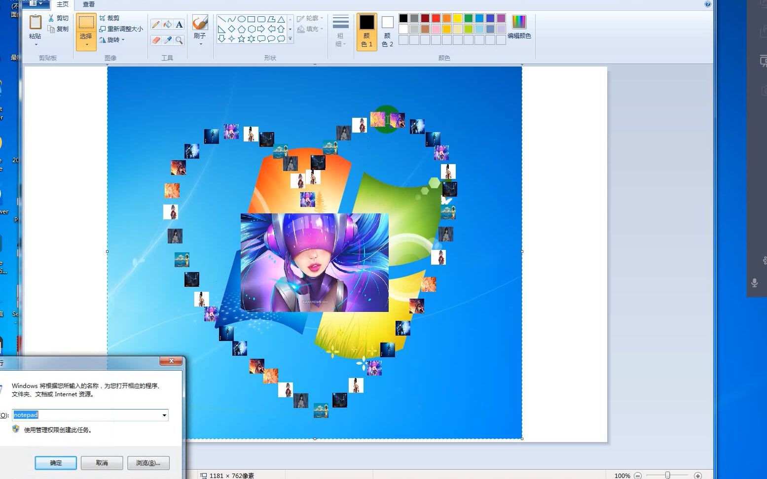Click the Copy (复制) button
This screenshot has height=479, width=767.
(58, 29)
